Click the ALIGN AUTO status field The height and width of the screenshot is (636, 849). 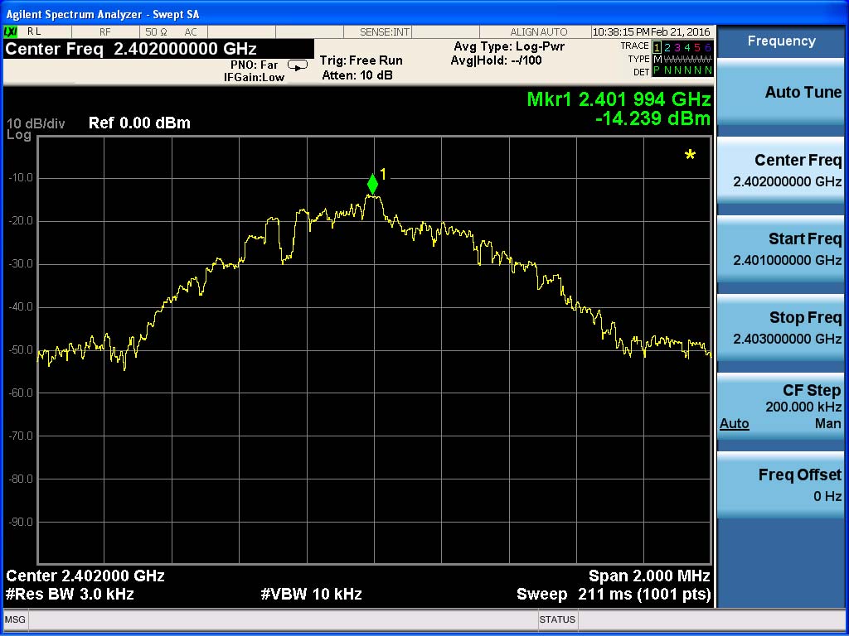[539, 32]
